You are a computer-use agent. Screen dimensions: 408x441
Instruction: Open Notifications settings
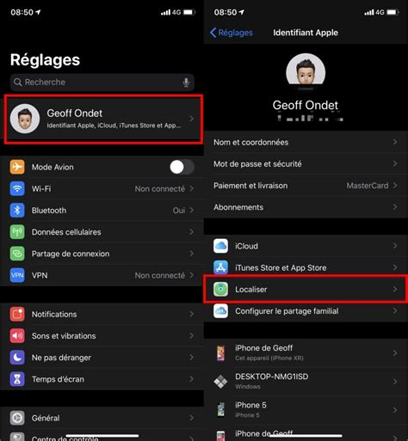pyautogui.click(x=102, y=314)
